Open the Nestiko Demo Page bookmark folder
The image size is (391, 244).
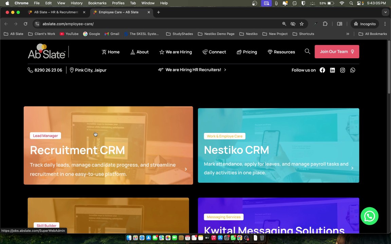[216, 34]
